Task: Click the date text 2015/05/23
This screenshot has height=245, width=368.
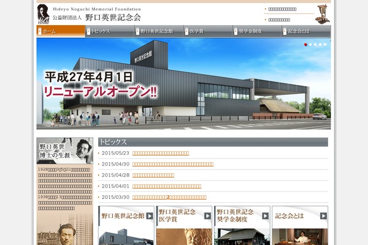Action: point(115,153)
